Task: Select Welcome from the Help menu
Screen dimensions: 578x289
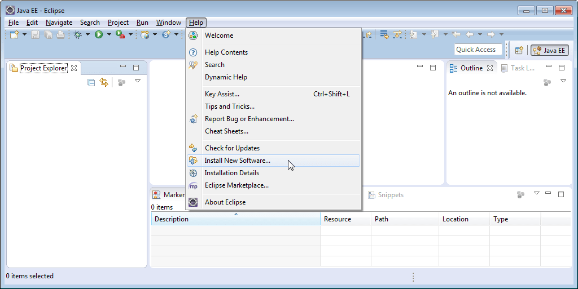Action: [x=274, y=35]
